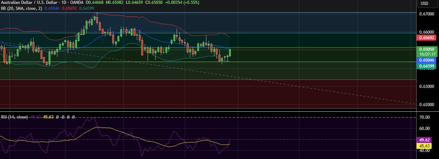Click the 0.63000 price scale value
This screenshot has width=439, height=159.
426,86
